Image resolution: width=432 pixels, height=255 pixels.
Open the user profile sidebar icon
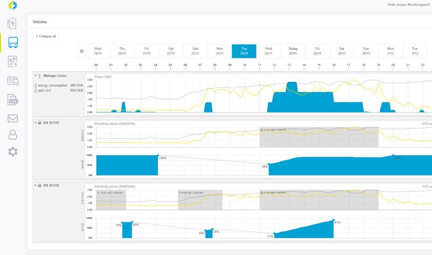click(x=13, y=135)
